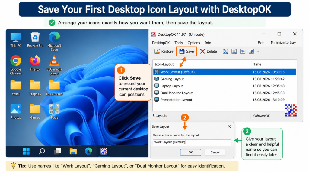This screenshot has height=173, width=309.
Task: Open taskbar Search
Action: pyautogui.click(x=42, y=151)
